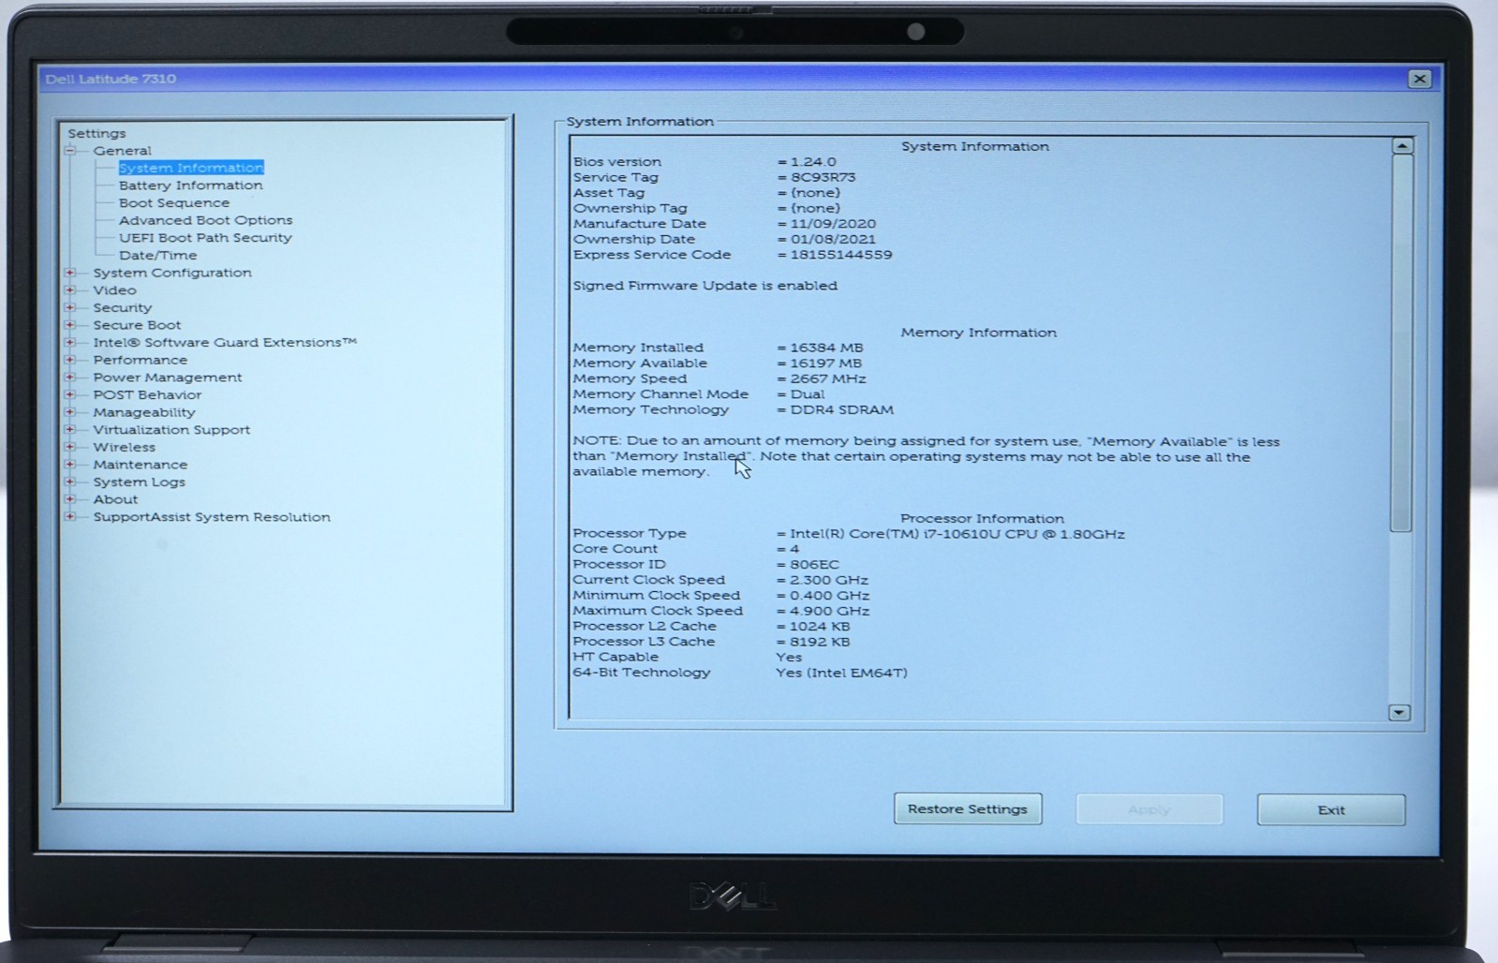The image size is (1498, 963).
Task: Select the General category label
Action: point(122,151)
